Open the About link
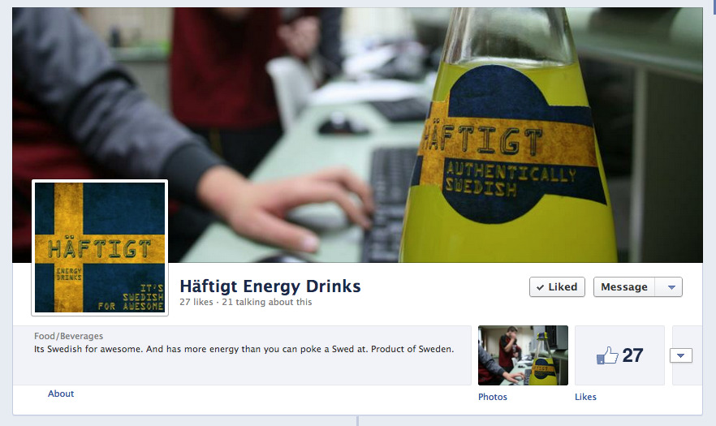716x426 pixels. point(61,394)
